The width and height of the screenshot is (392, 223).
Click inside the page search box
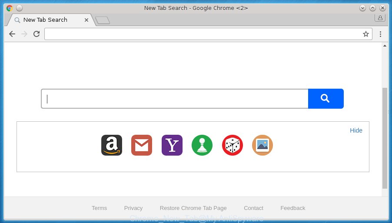175,99
